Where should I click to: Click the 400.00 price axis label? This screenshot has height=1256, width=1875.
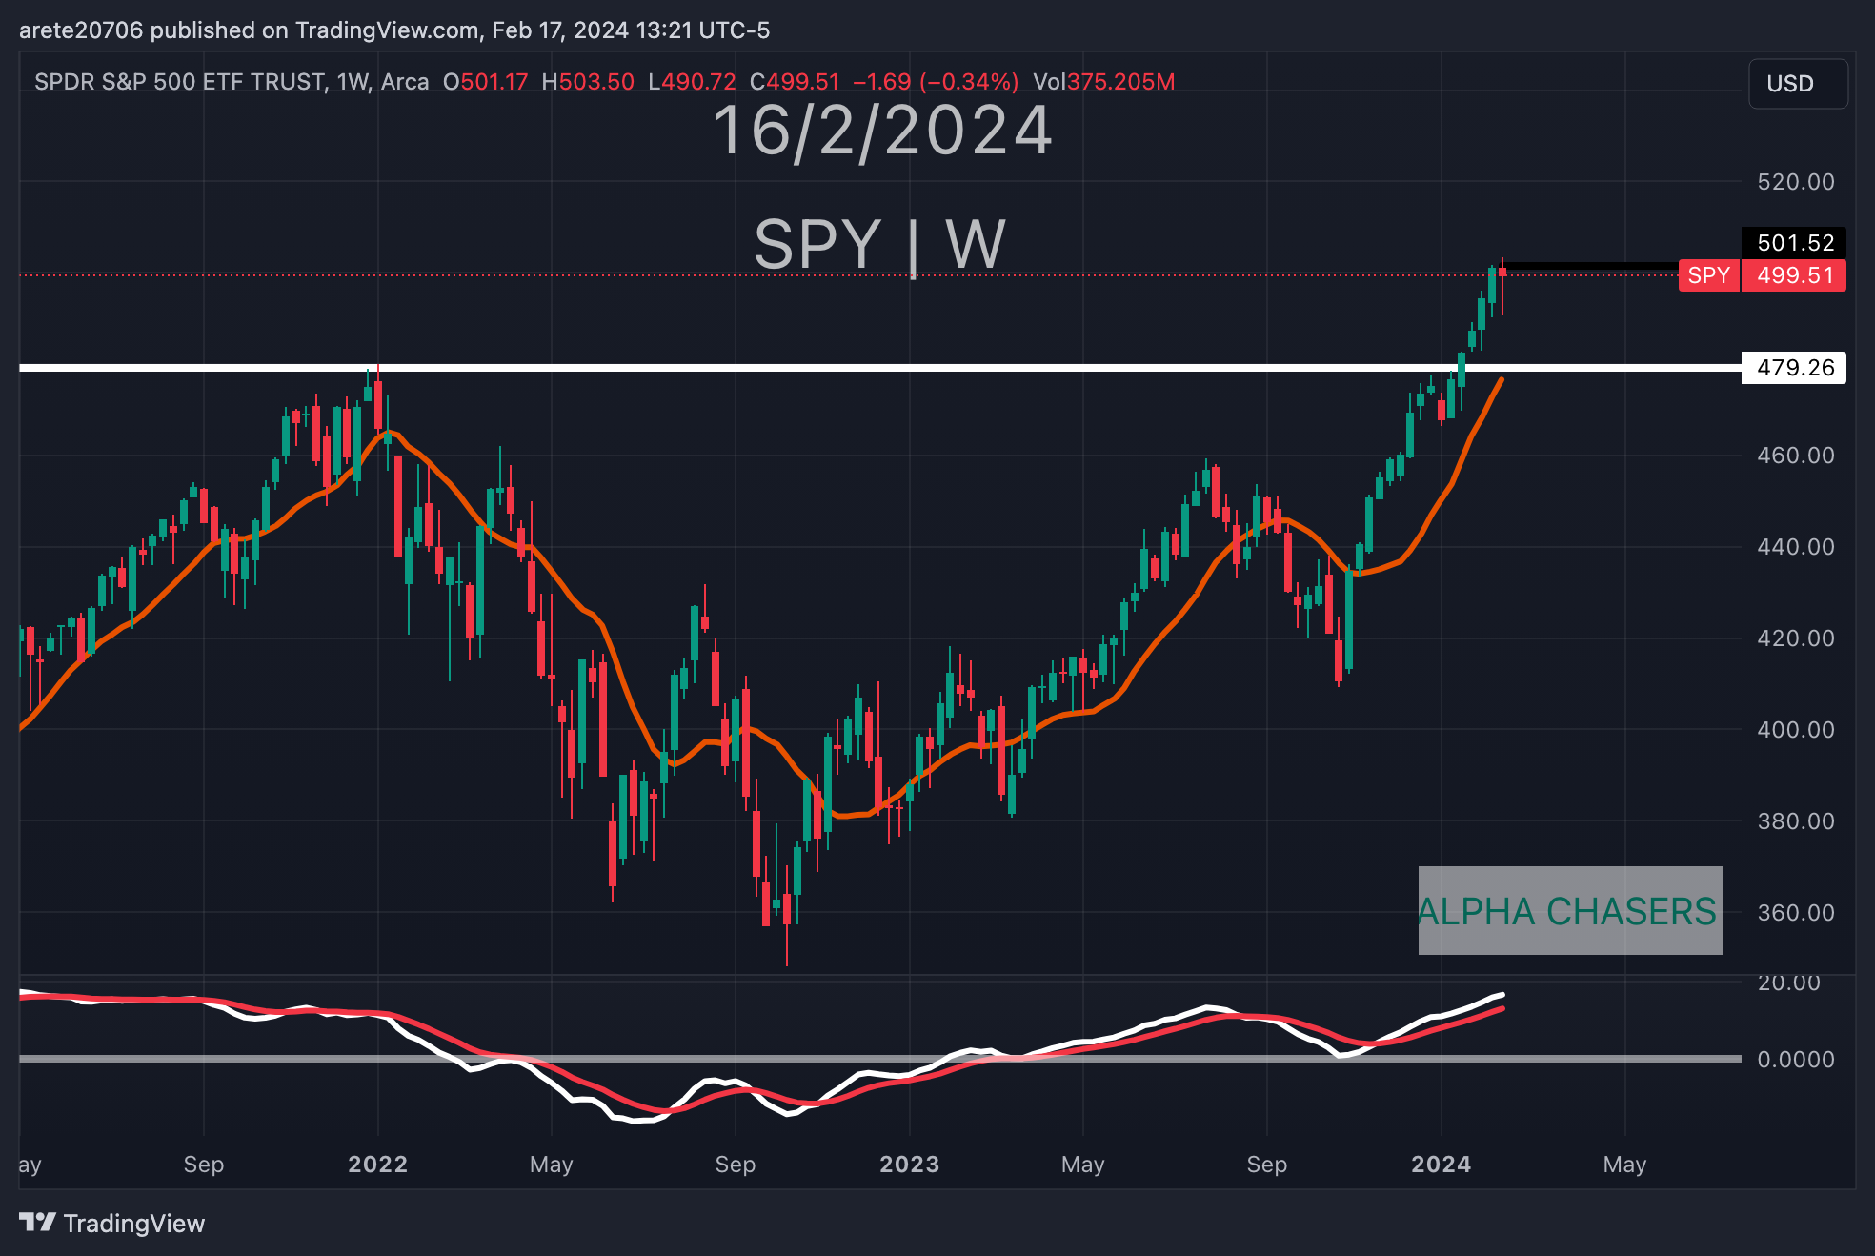[1796, 729]
